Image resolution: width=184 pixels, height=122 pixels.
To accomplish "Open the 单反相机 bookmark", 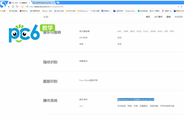I will coord(118,11).
